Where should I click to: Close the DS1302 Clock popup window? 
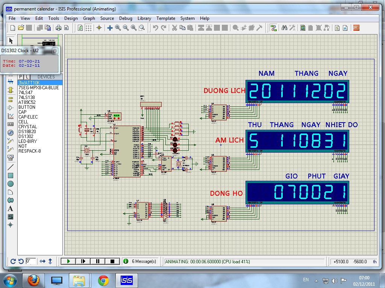[55, 51]
